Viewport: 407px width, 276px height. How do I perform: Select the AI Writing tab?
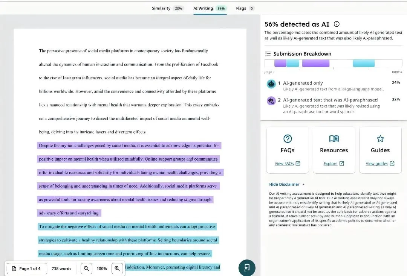click(x=210, y=8)
